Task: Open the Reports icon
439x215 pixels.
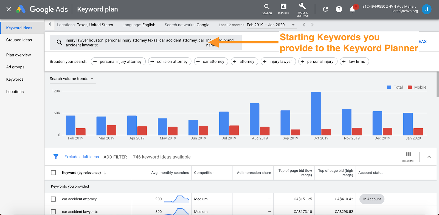Action: click(x=283, y=9)
